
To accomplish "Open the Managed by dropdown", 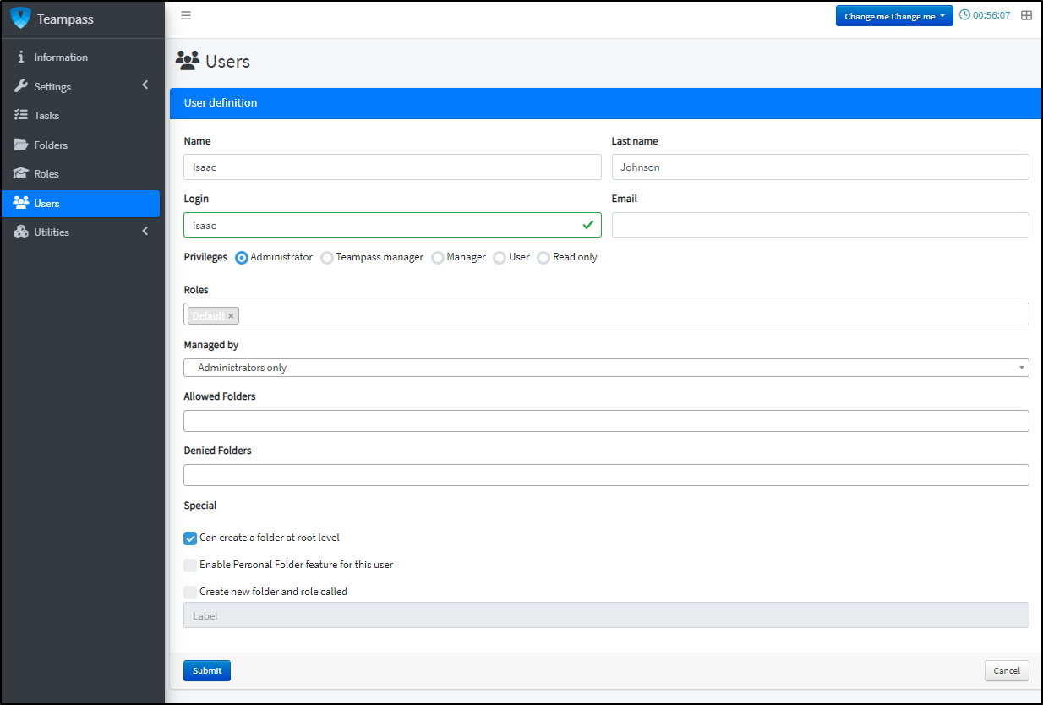I will (x=606, y=368).
